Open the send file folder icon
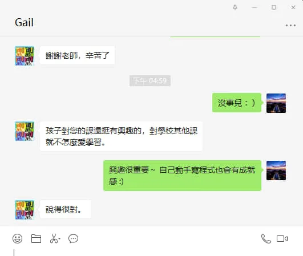 36,239
